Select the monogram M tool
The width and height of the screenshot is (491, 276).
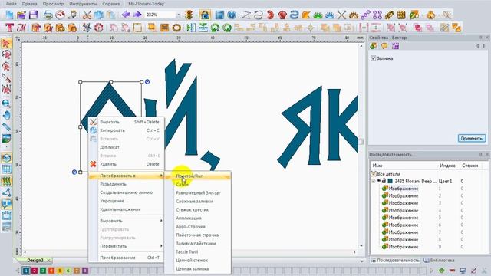tap(21, 28)
